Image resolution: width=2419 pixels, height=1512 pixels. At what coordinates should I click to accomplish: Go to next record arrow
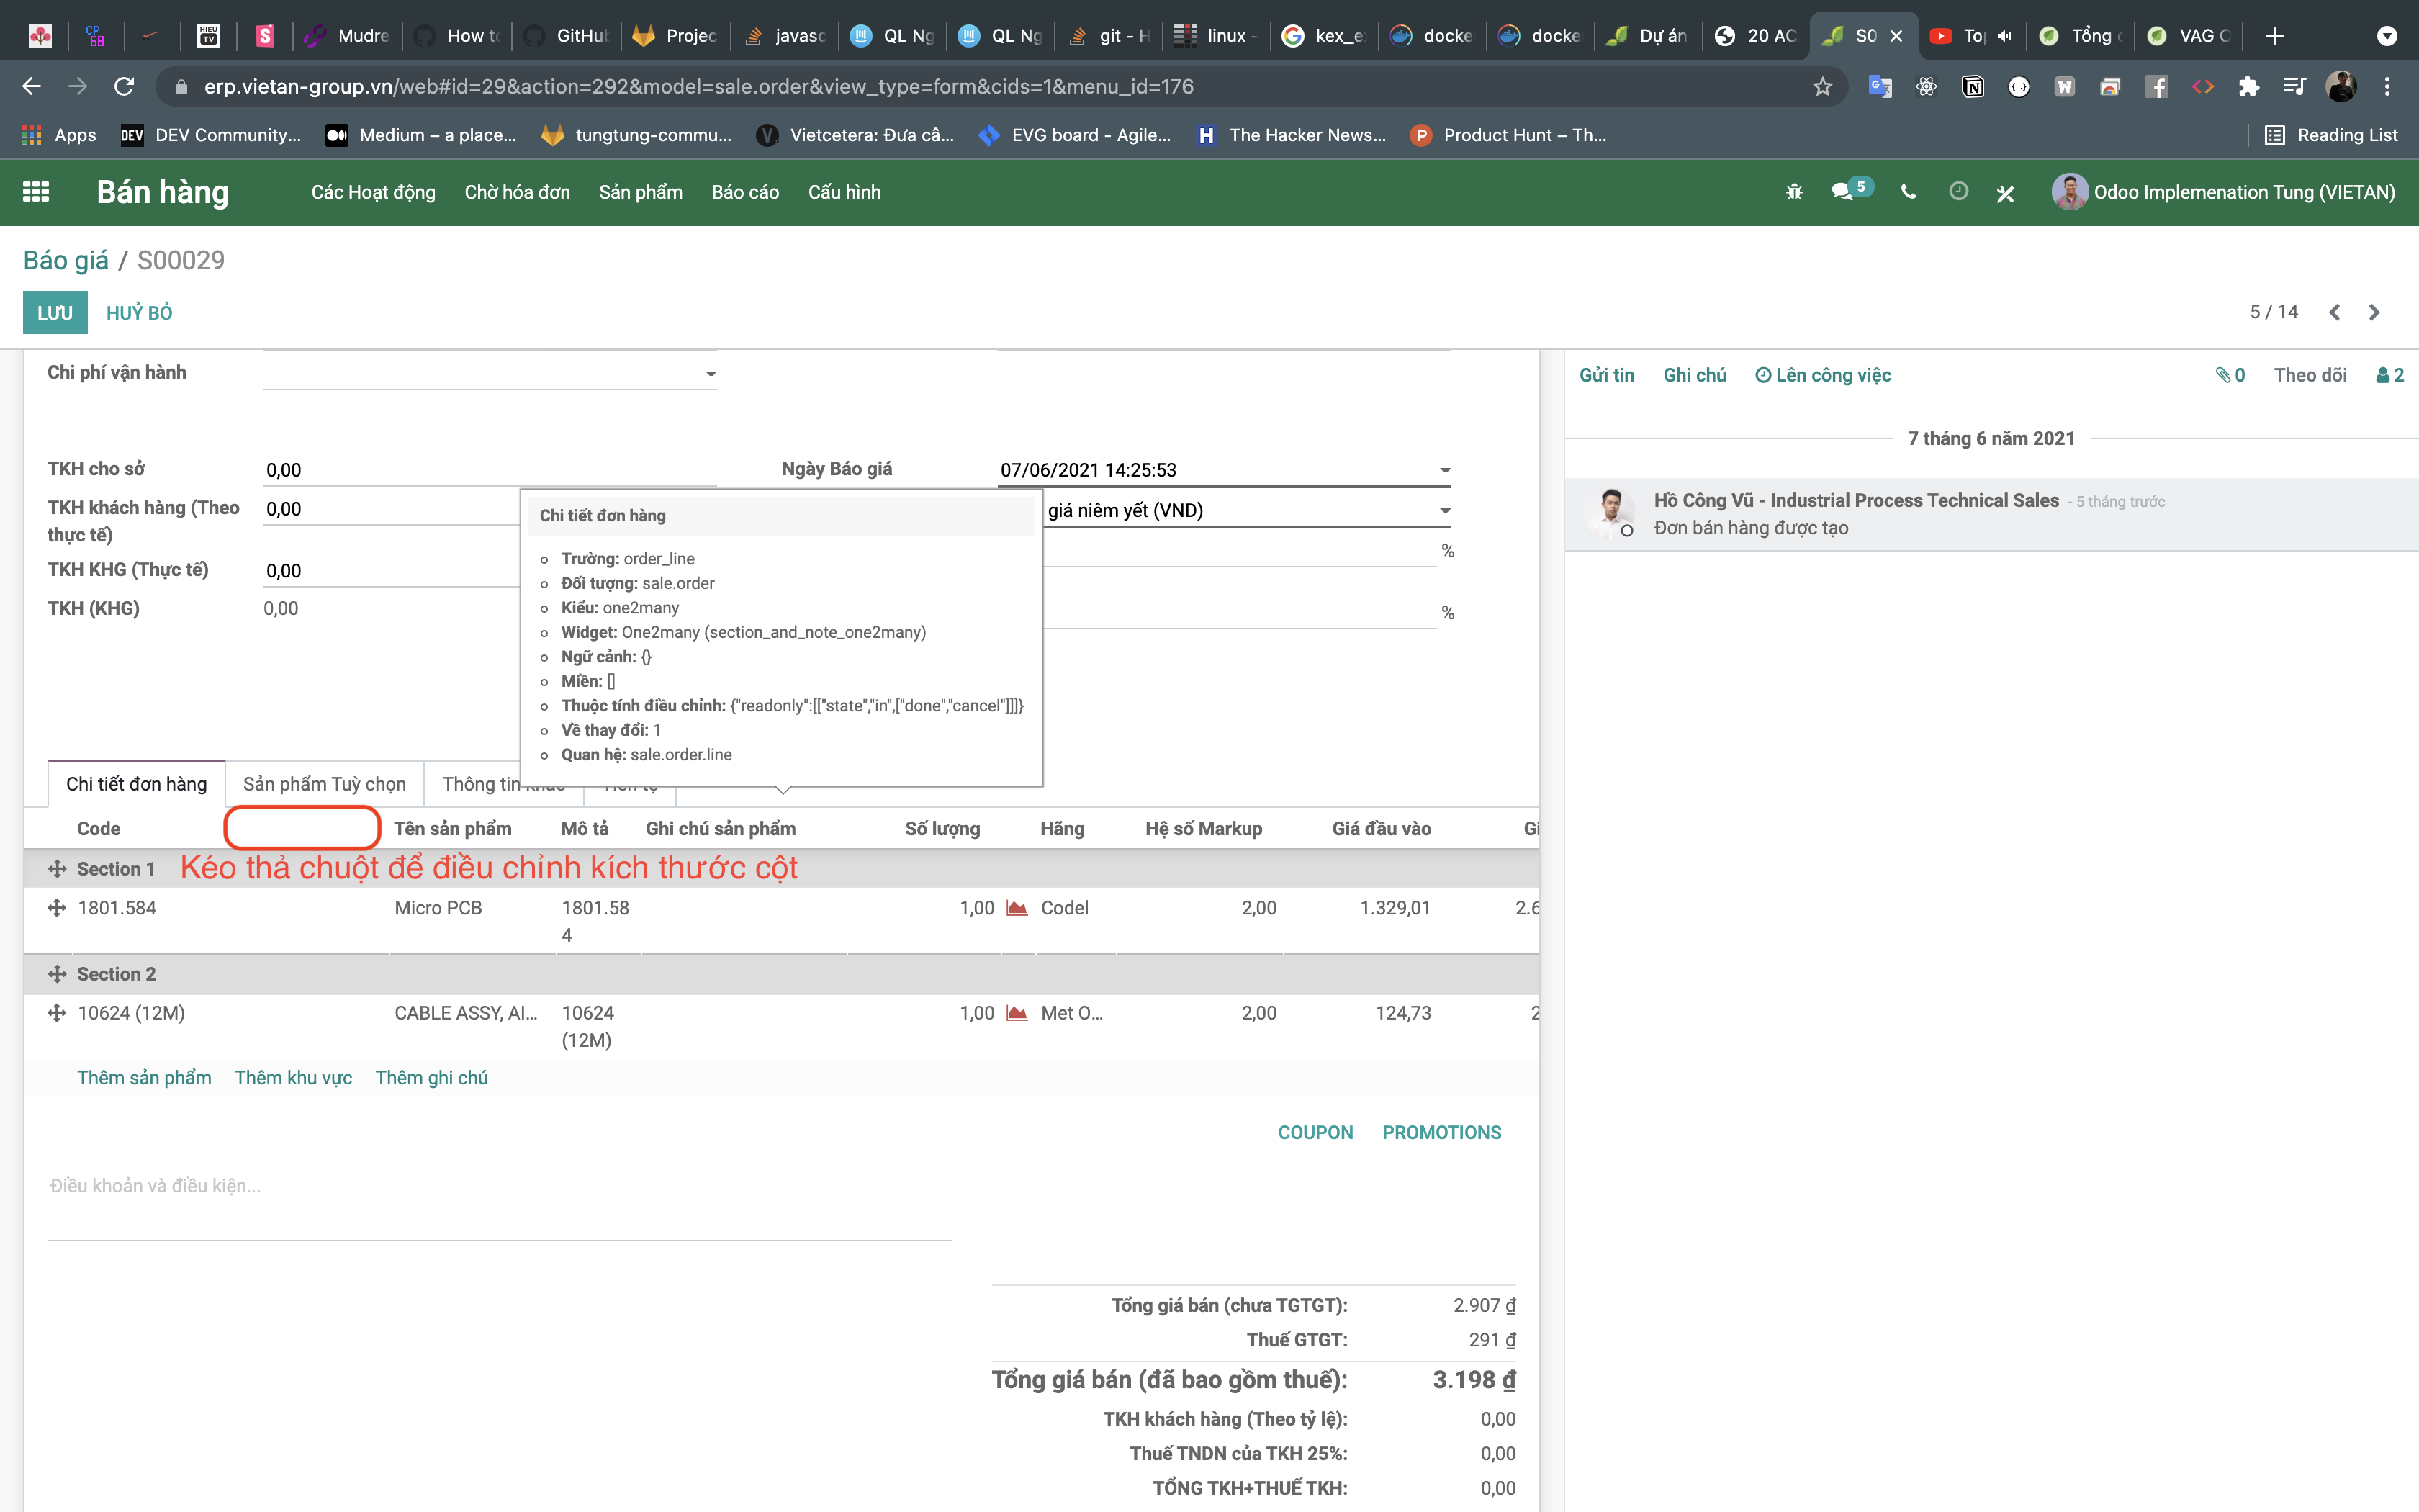pyautogui.click(x=2374, y=313)
